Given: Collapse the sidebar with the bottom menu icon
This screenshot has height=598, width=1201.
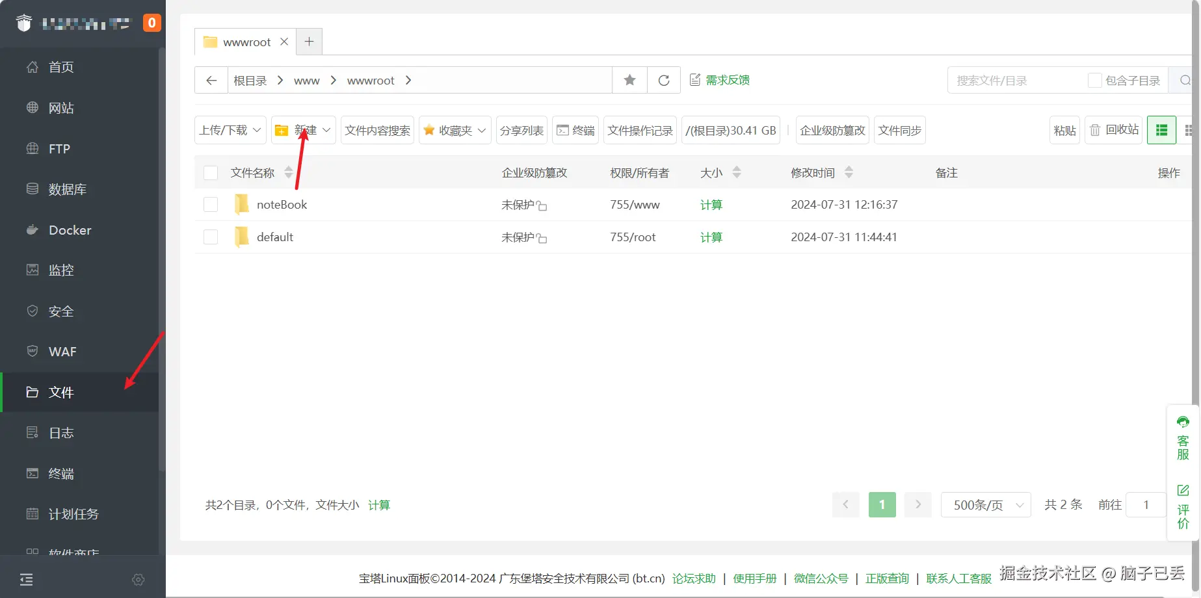Looking at the screenshot, I should tap(26, 580).
